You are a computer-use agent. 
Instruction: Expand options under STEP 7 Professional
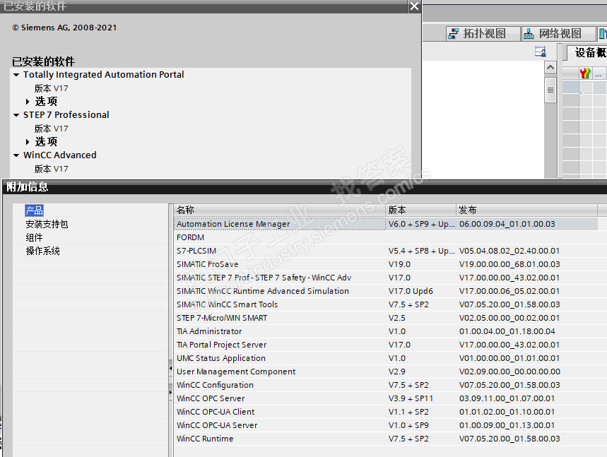[x=28, y=142]
